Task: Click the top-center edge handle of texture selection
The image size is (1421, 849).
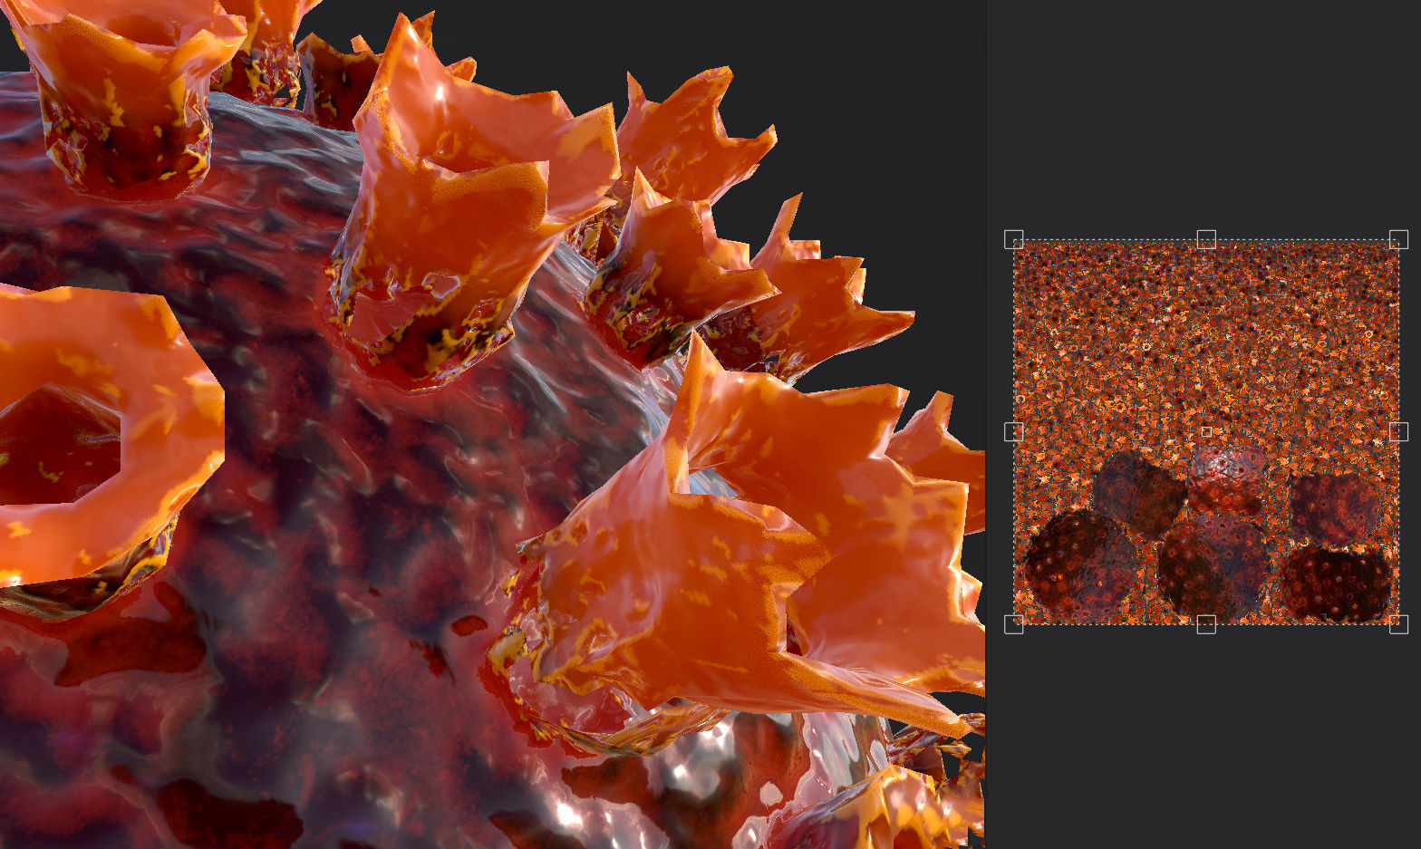Action: (x=1206, y=239)
